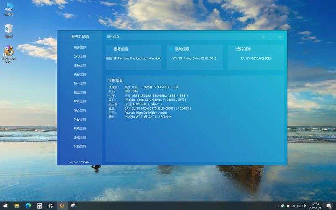The image size is (336, 210).
Task: Open the 硬件信息 sidebar tab
Action: tap(80, 47)
